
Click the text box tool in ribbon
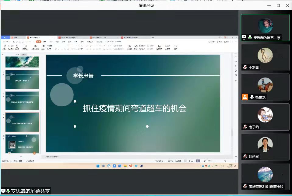[x=129, y=46]
